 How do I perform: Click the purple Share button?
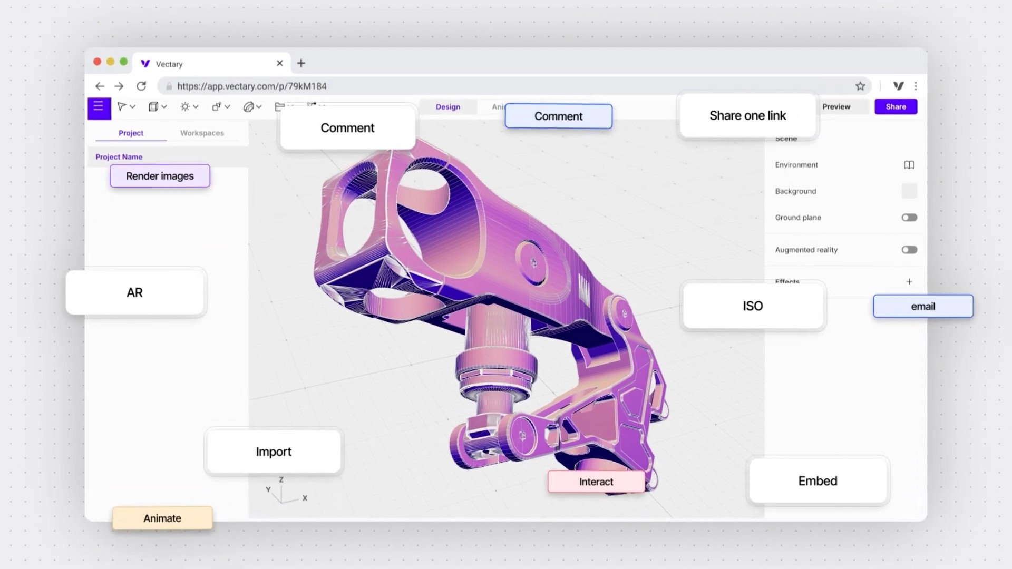click(x=896, y=107)
